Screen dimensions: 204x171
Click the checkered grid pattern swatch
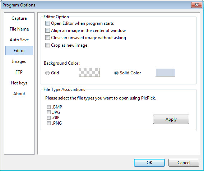(89, 72)
